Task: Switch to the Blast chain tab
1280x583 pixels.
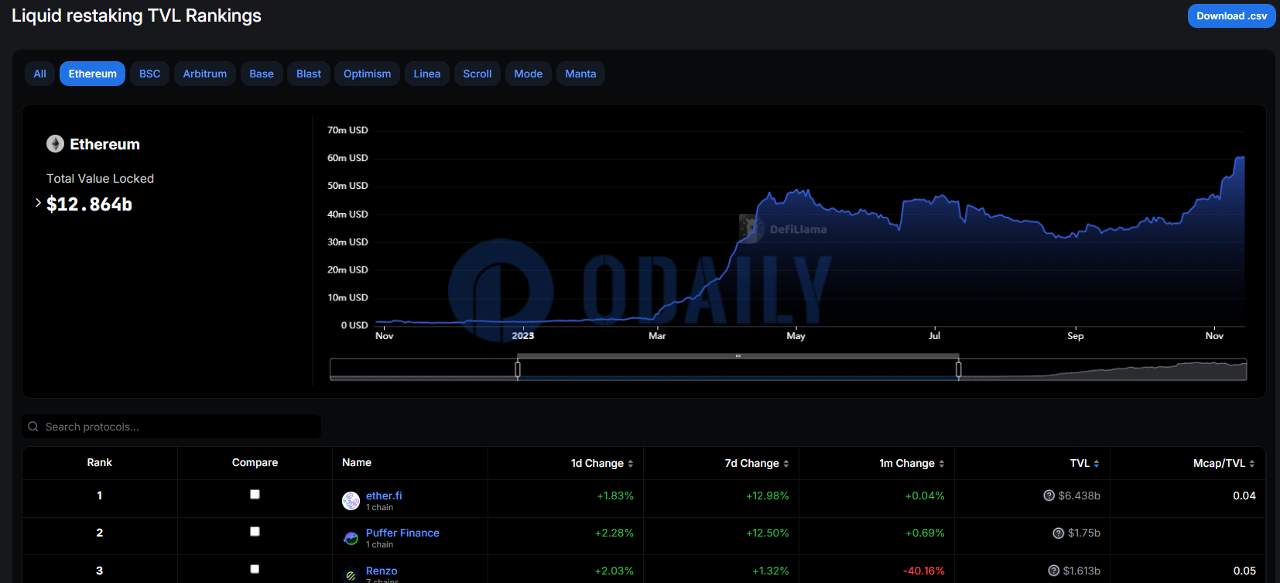Action: [x=309, y=74]
